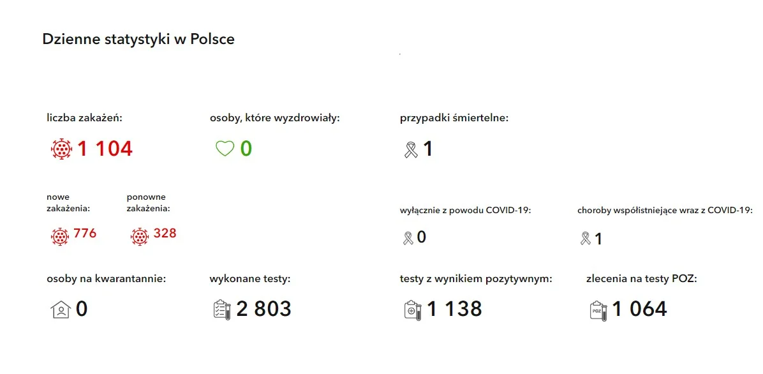
Task: Click the virus icon next to 328
Action: click(140, 237)
